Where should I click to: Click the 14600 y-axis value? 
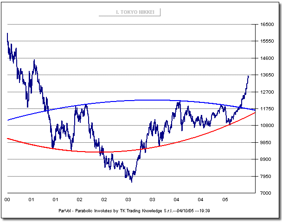pos(266,58)
